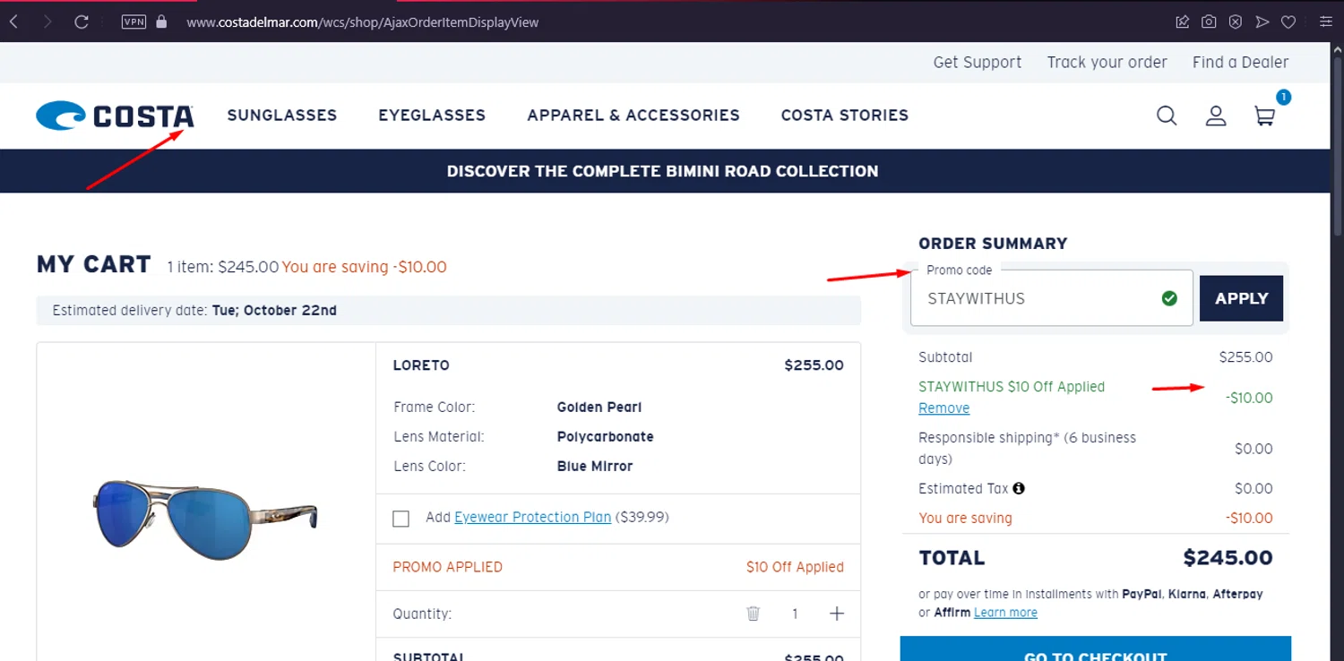Image resolution: width=1344 pixels, height=661 pixels.
Task: Click the Estimated Tax info icon
Action: (x=1019, y=488)
